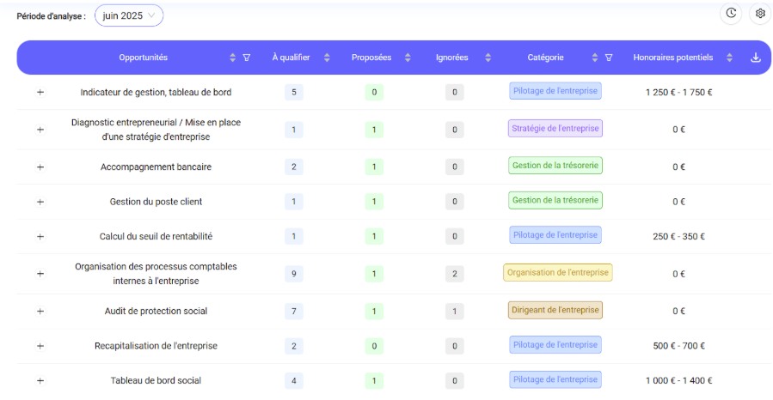This screenshot has width=773, height=400.
Task: Filter the Catégorie column
Action: (609, 58)
